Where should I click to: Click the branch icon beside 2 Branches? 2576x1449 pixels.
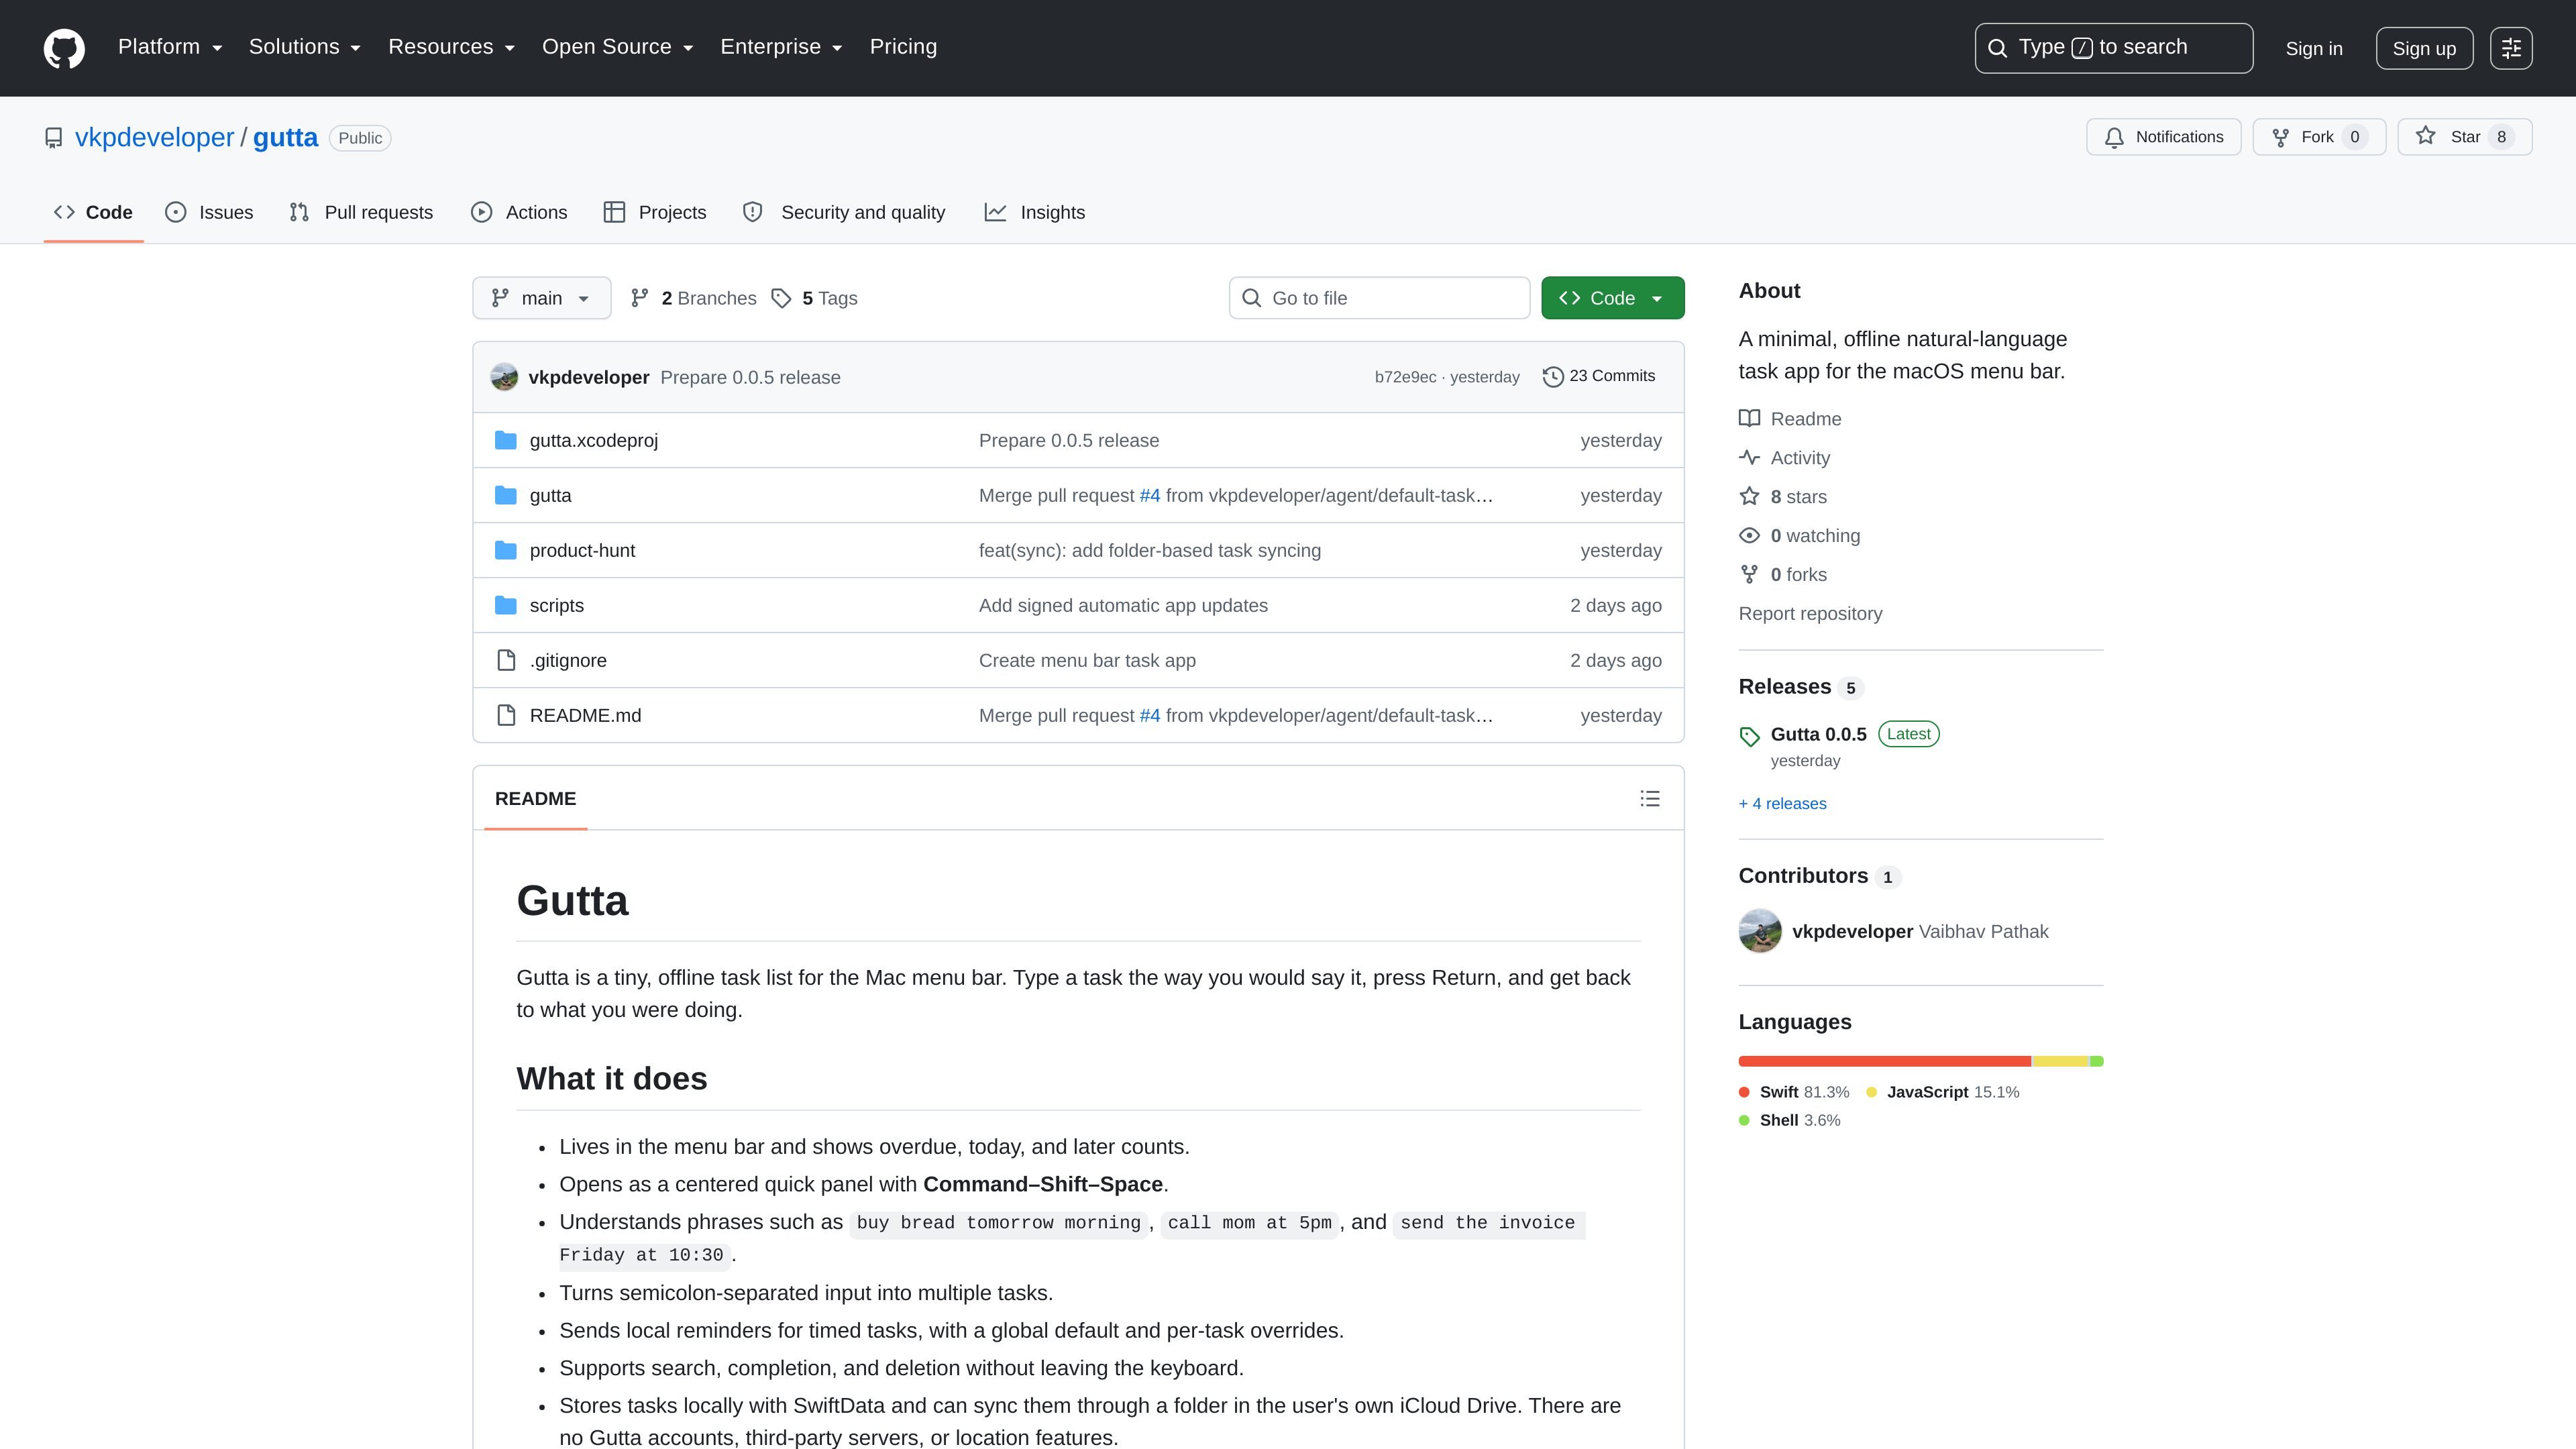tap(640, 298)
